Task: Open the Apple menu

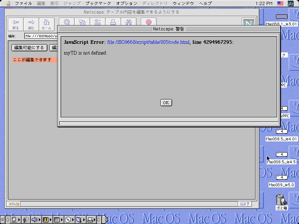Action: [8, 4]
